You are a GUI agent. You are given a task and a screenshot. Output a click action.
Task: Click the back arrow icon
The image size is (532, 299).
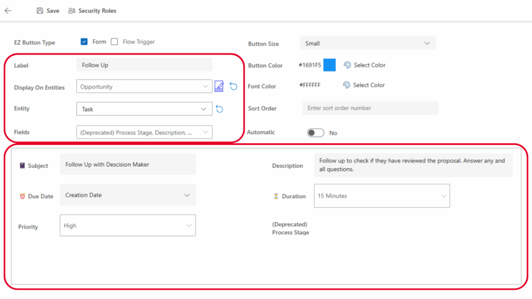(x=8, y=10)
